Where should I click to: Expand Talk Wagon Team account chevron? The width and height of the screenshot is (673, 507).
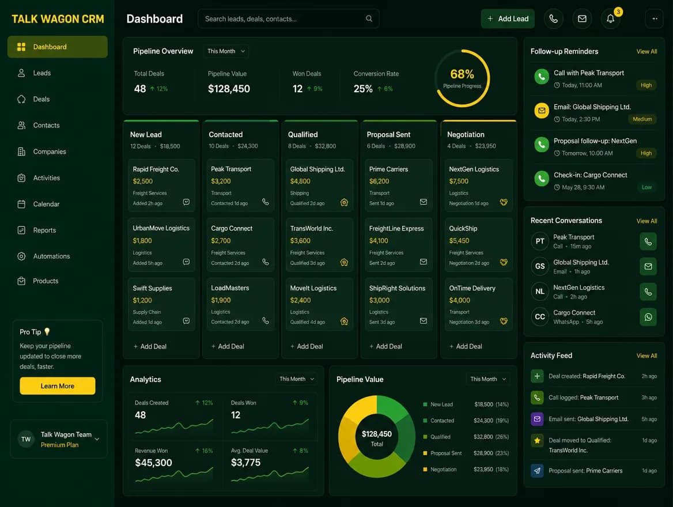click(97, 439)
